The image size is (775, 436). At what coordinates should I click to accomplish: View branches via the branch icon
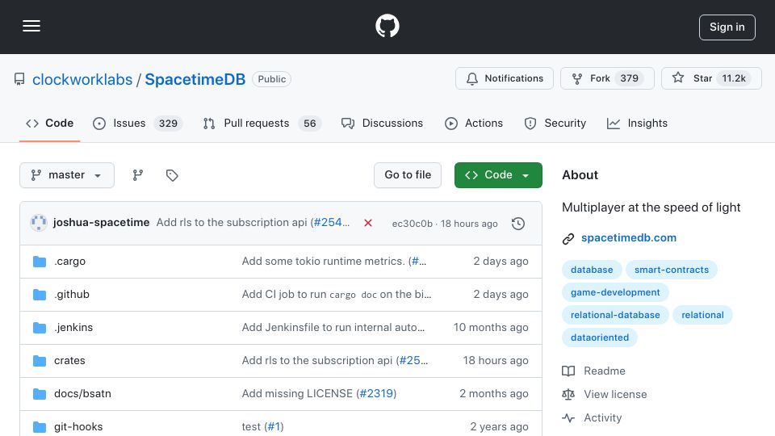pos(138,175)
